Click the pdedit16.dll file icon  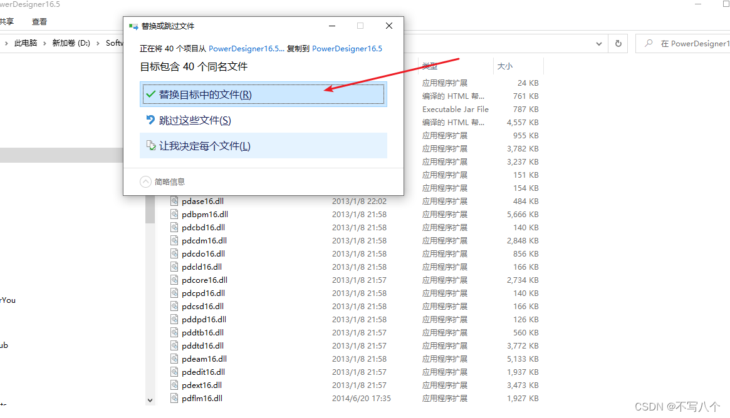click(174, 372)
